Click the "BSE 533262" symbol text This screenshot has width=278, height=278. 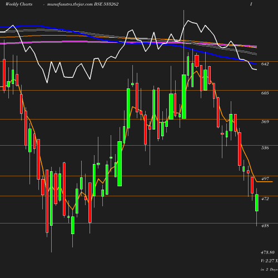coord(106,4)
